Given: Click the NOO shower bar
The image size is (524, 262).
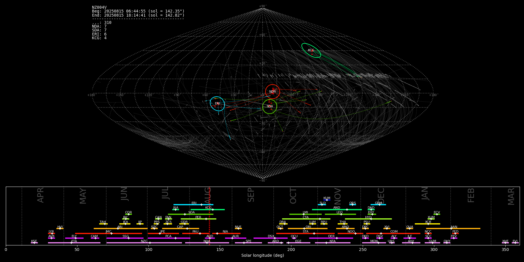Looking at the screenshot, I should point(350,233).
